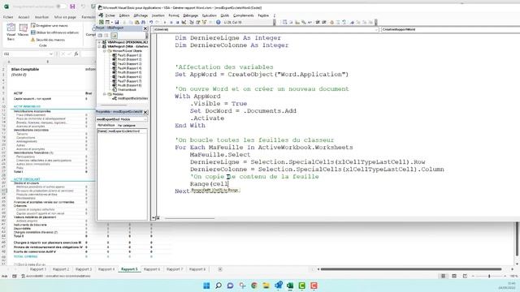Switch to Par catégorie tab in Properties
The image size is (520, 292).
tap(127, 126)
